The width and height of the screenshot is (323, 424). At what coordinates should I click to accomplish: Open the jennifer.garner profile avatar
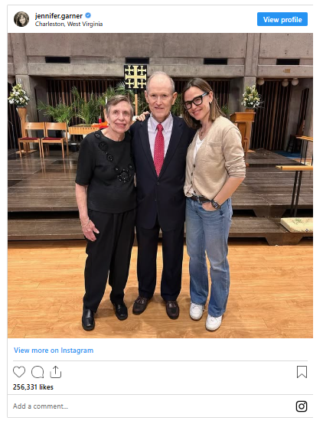[21, 19]
